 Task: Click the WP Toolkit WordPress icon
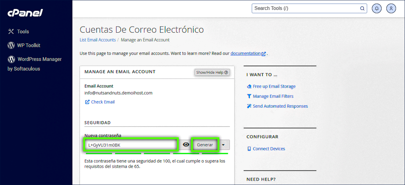click(11, 45)
